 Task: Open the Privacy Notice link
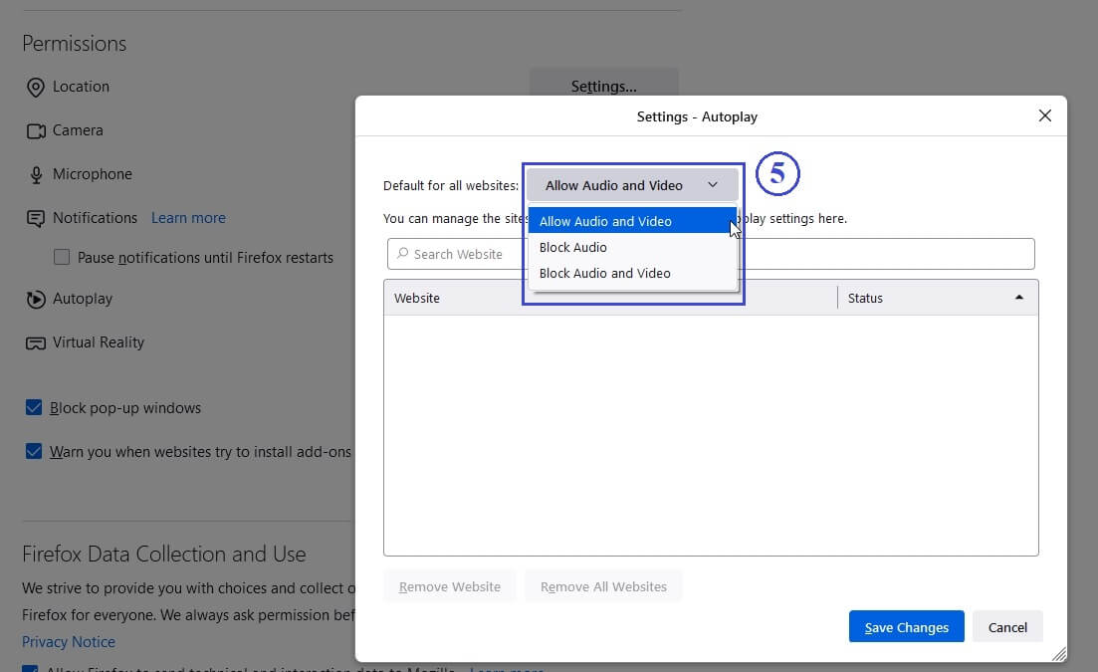click(69, 641)
